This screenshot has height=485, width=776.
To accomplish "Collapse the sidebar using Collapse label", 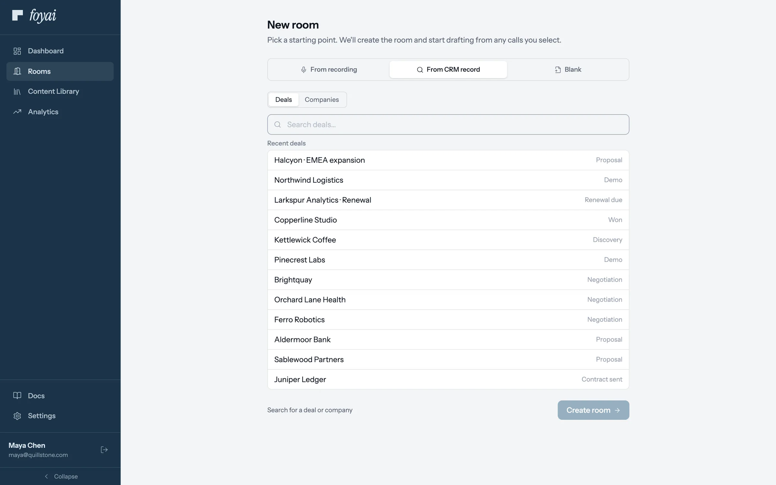I will (x=66, y=476).
